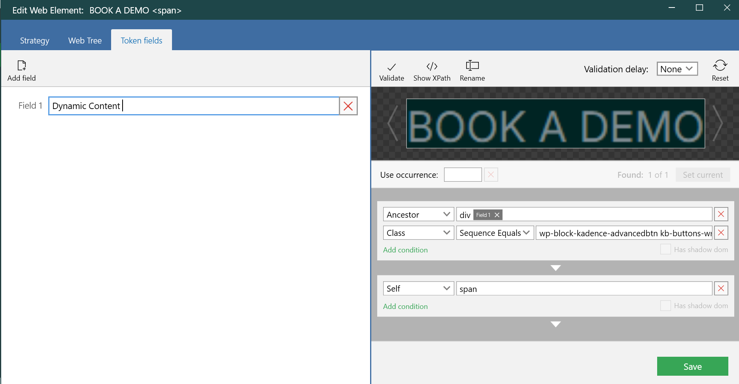The width and height of the screenshot is (739, 384).
Task: Remove the Ancestor div row
Action: tap(721, 214)
